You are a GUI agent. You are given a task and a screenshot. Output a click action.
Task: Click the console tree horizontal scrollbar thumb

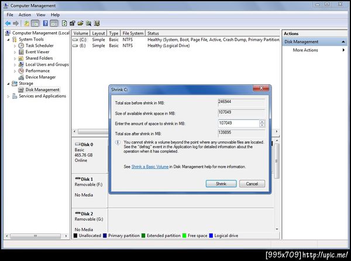pos(35,236)
